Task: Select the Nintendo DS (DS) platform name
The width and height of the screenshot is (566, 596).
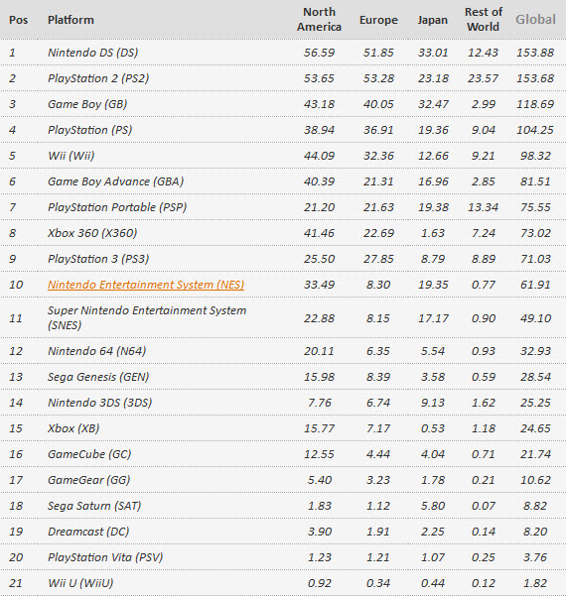Action: (x=93, y=53)
